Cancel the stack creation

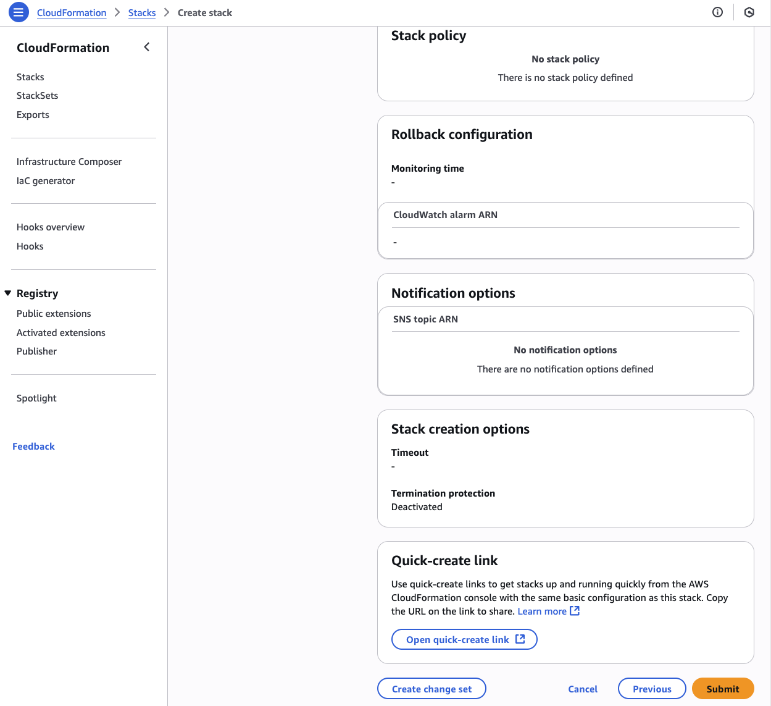(x=583, y=689)
